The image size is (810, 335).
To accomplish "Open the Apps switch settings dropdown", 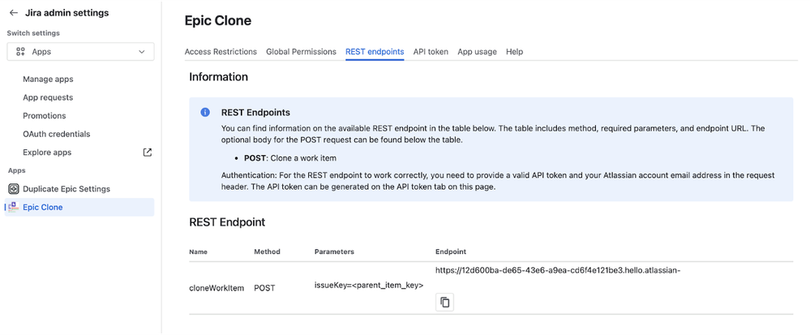I will click(79, 52).
